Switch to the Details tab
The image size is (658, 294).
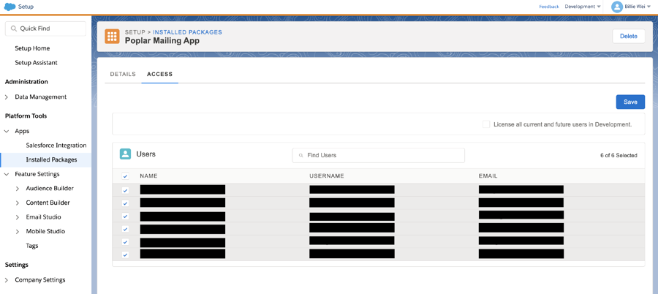[x=123, y=74]
